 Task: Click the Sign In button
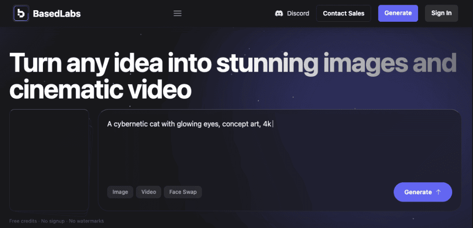[441, 13]
